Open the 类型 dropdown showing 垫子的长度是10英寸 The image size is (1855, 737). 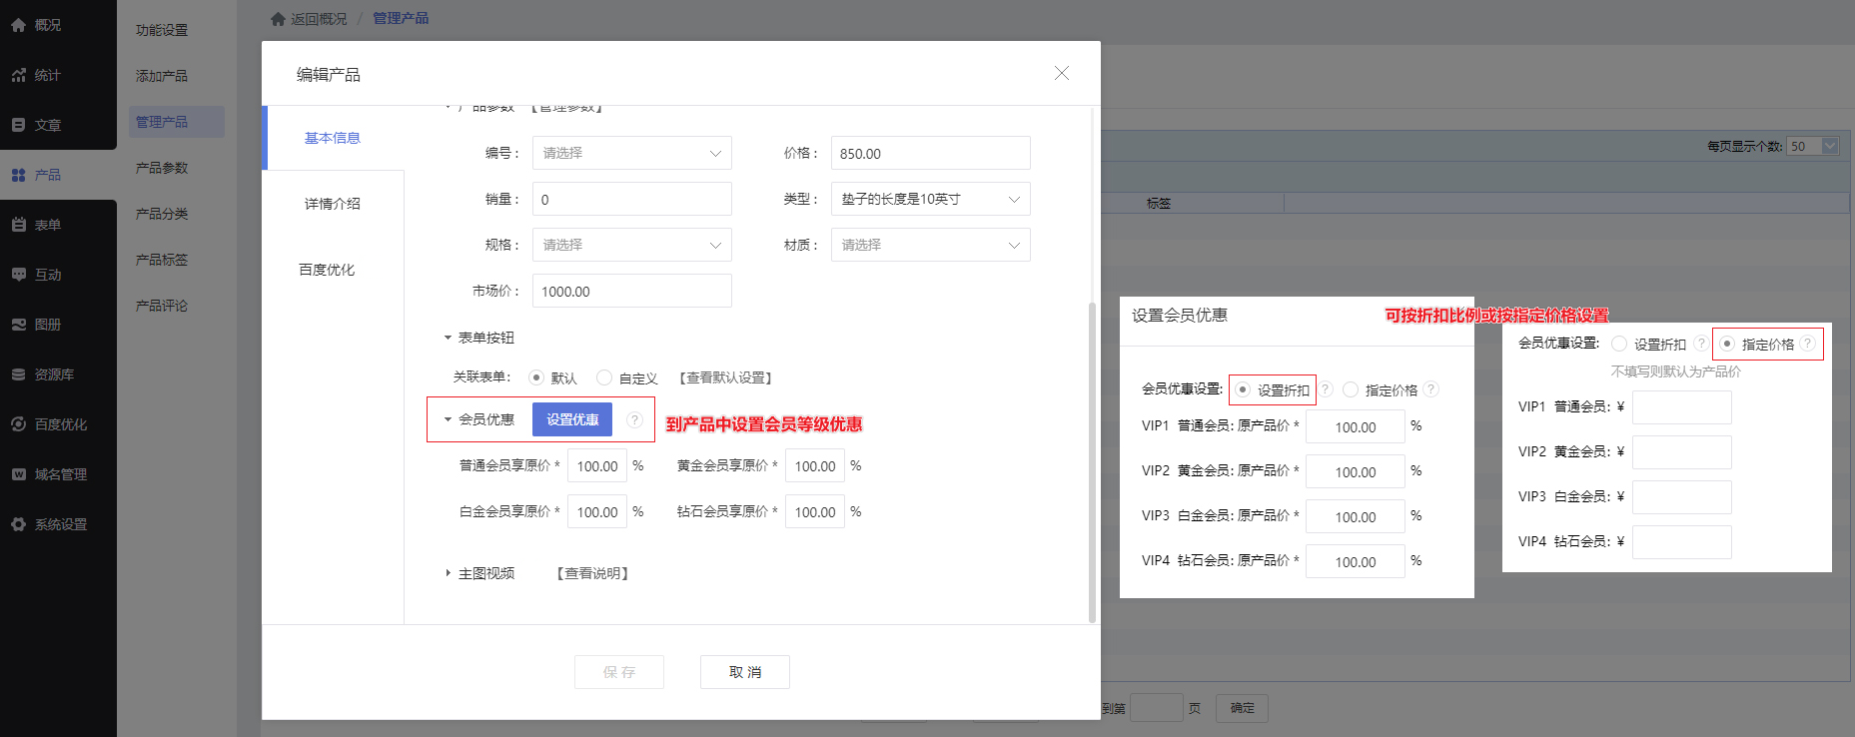(930, 199)
